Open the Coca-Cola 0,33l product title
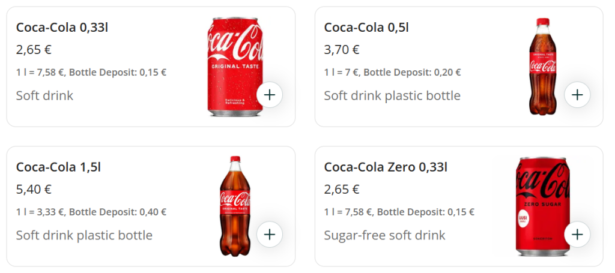The height and width of the screenshot is (273, 615). tap(62, 28)
